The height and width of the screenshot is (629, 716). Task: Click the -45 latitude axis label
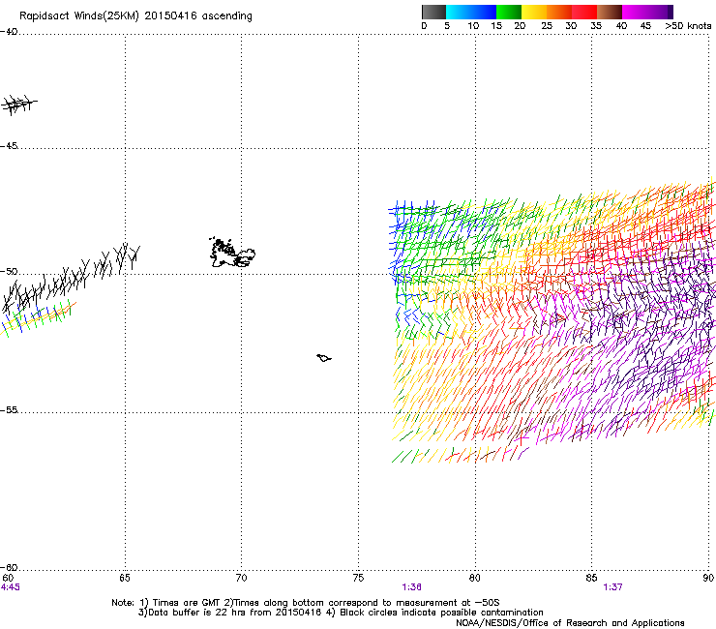point(9,146)
